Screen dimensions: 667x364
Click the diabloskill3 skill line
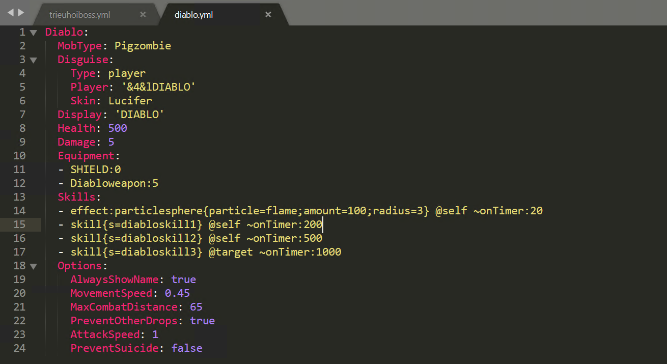pos(206,252)
